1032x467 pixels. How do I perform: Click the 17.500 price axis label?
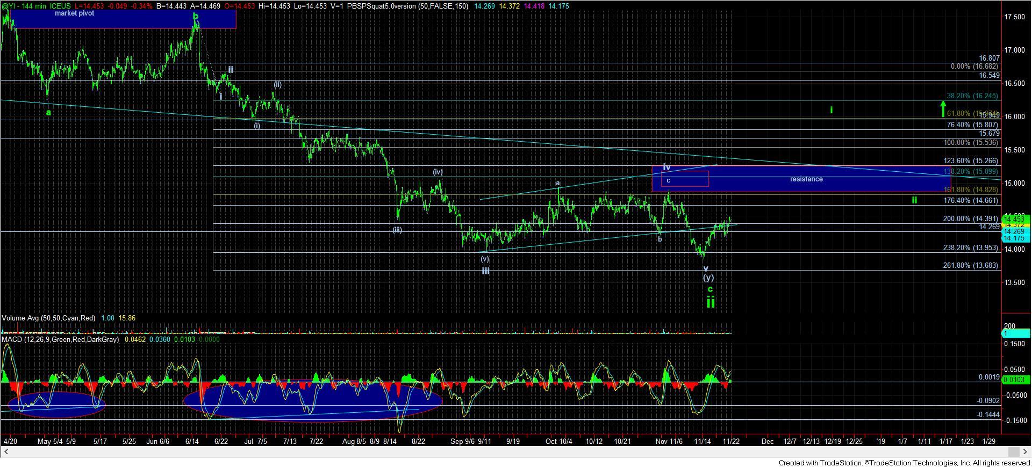[1014, 17]
